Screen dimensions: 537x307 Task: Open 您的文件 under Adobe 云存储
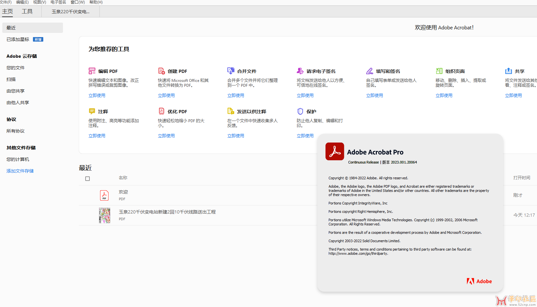(15, 68)
